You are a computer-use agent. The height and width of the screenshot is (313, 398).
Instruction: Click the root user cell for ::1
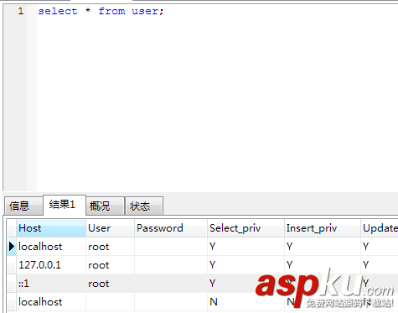pyautogui.click(x=110, y=284)
